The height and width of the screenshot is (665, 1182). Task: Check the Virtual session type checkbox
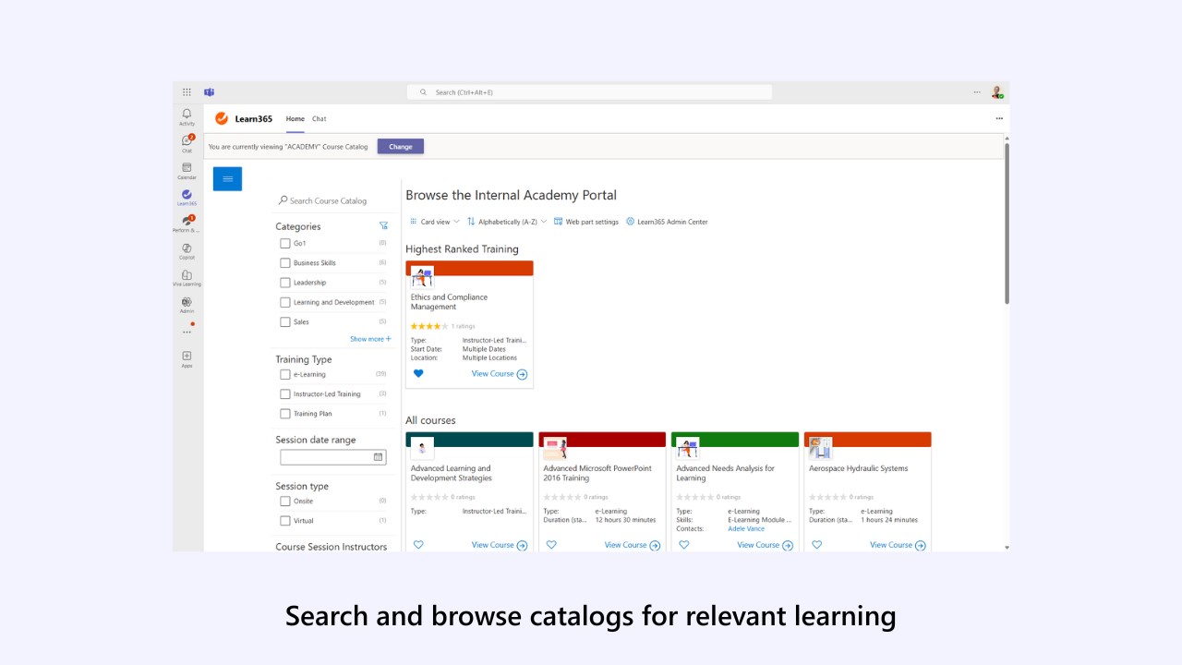(285, 521)
